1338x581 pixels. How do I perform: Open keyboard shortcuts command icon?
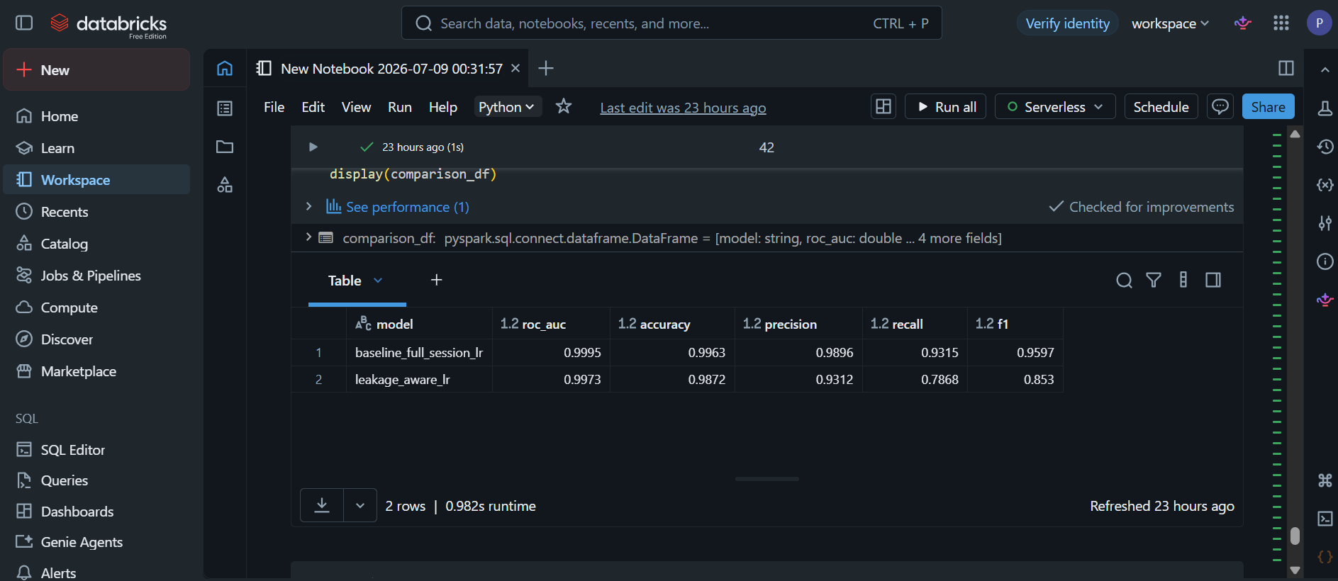coord(1325,480)
